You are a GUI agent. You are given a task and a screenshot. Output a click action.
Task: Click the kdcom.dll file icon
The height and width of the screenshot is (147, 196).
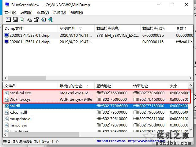pyautogui.click(x=6, y=112)
